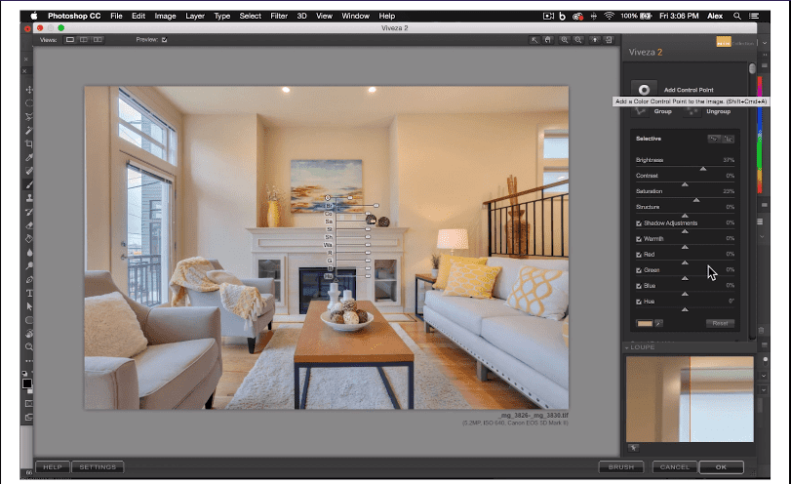Choose the arrow selection tool in toolbar

pyautogui.click(x=534, y=40)
